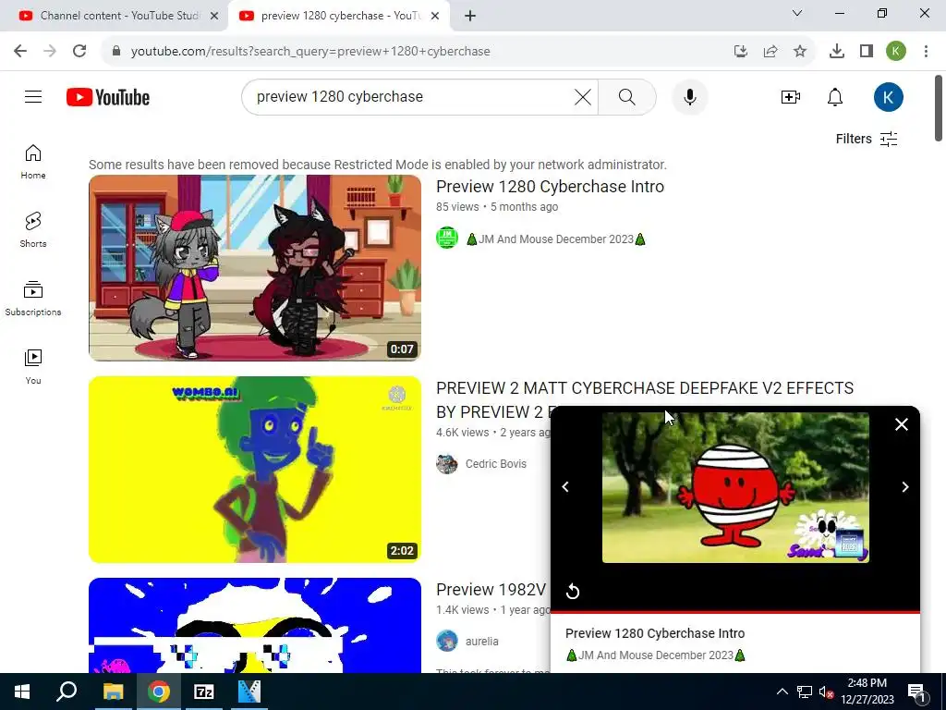Viewport: 946px width, 710px height.
Task: Skip to previous video in miniplayer
Action: click(565, 486)
